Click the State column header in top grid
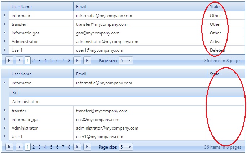 click(x=215, y=7)
